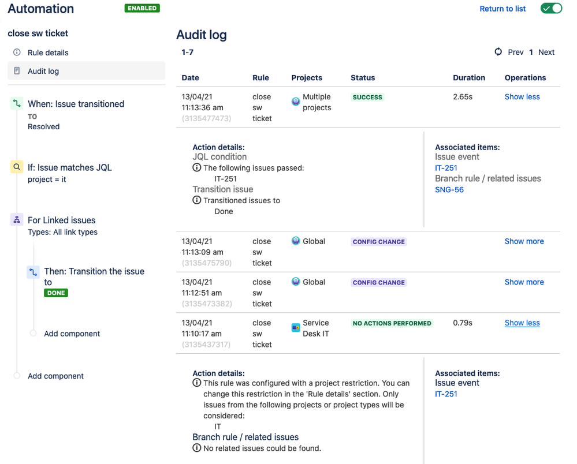The image size is (577, 464).
Task: Click the Rule details info icon
Action: [x=17, y=53]
